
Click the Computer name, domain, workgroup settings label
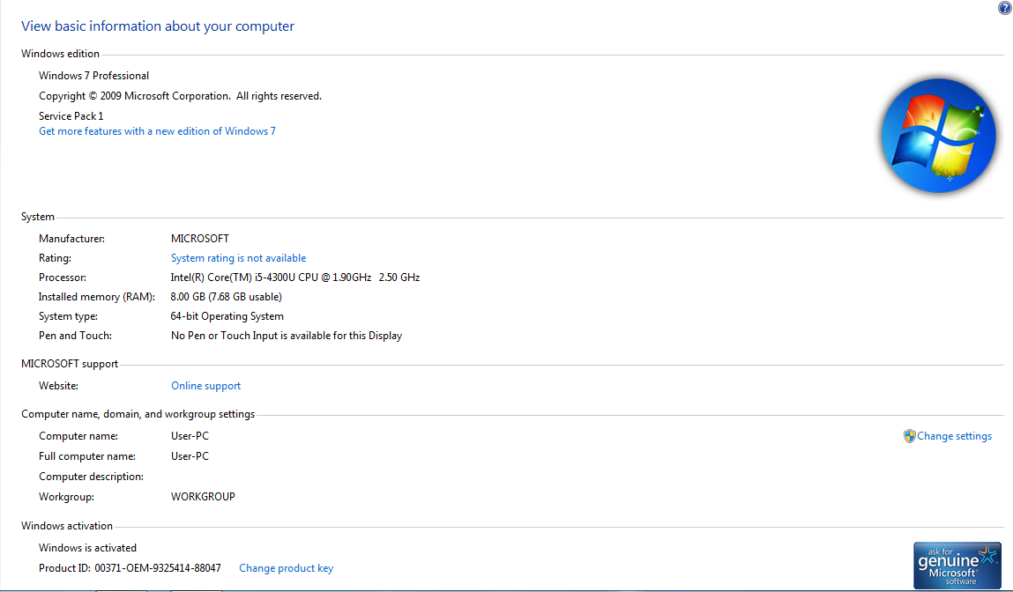tap(138, 414)
